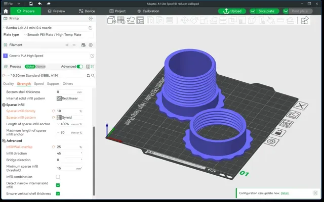The width and height of the screenshot is (324, 202).
Task: Select the Text shape tool
Action: pyautogui.click(x=261, y=20)
